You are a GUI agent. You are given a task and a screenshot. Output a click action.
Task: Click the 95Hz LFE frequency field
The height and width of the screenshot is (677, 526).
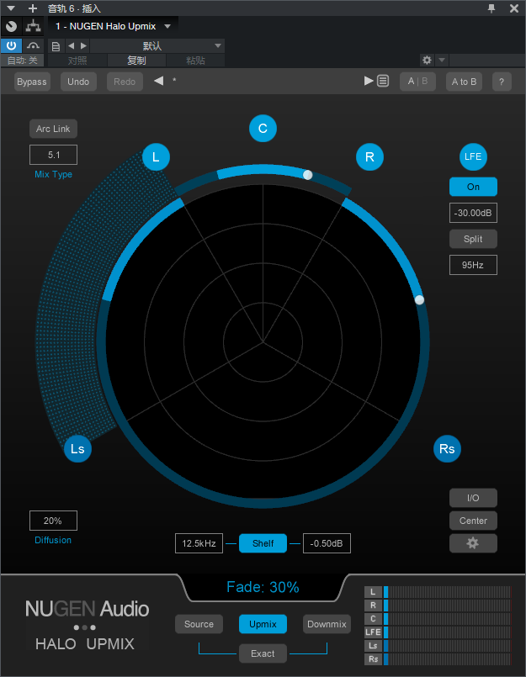(x=473, y=265)
